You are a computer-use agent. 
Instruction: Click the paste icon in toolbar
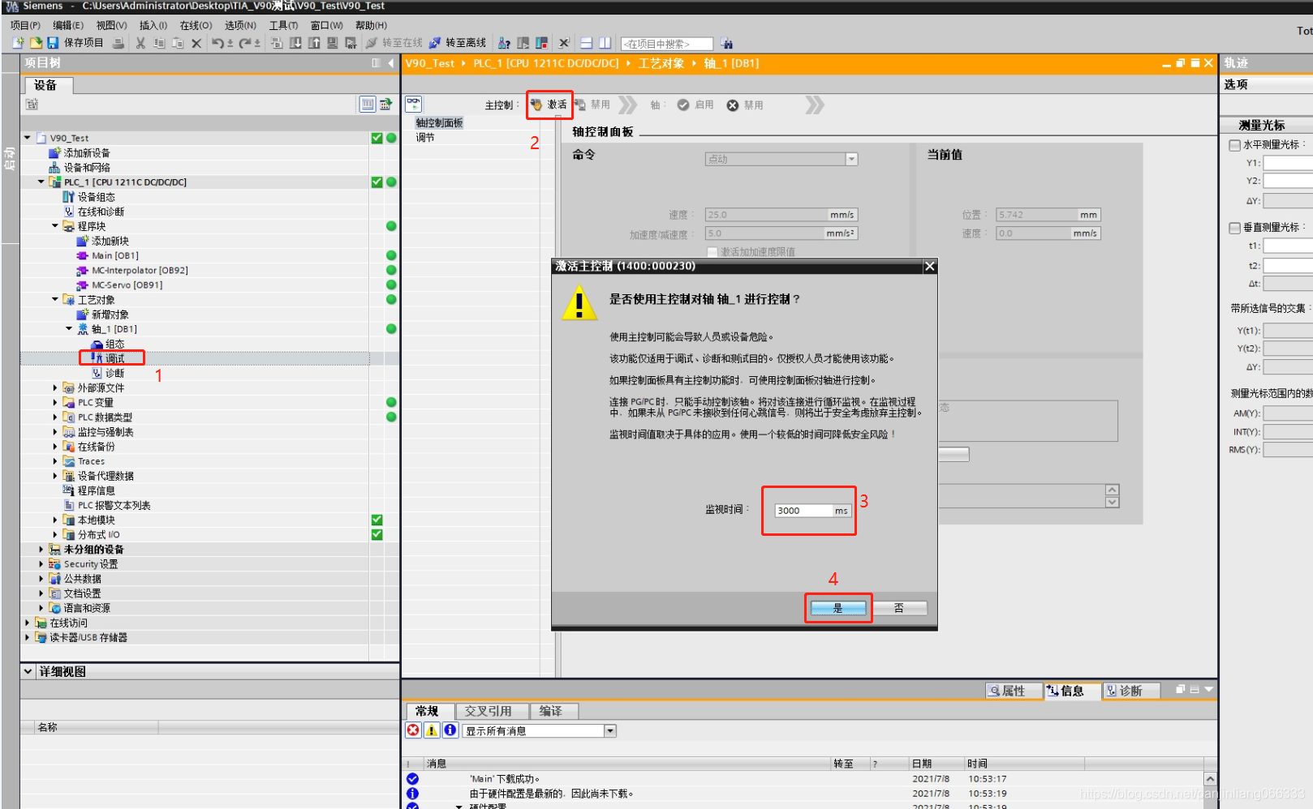click(178, 43)
